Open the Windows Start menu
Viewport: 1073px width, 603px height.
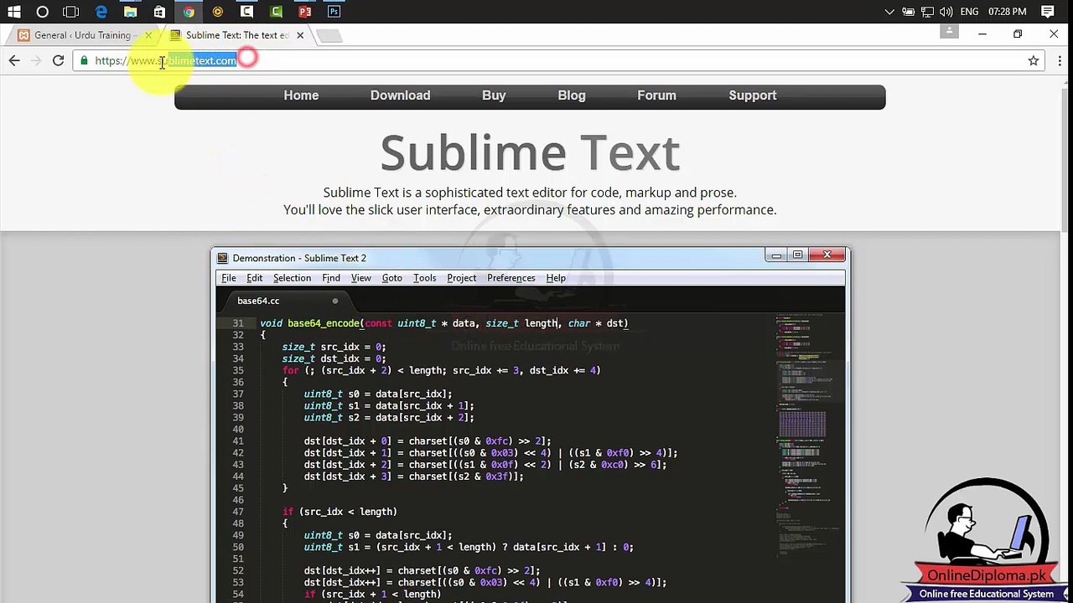click(14, 12)
